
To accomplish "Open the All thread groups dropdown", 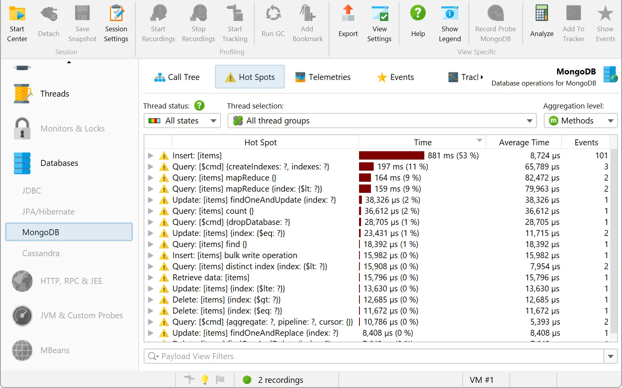I will click(382, 121).
